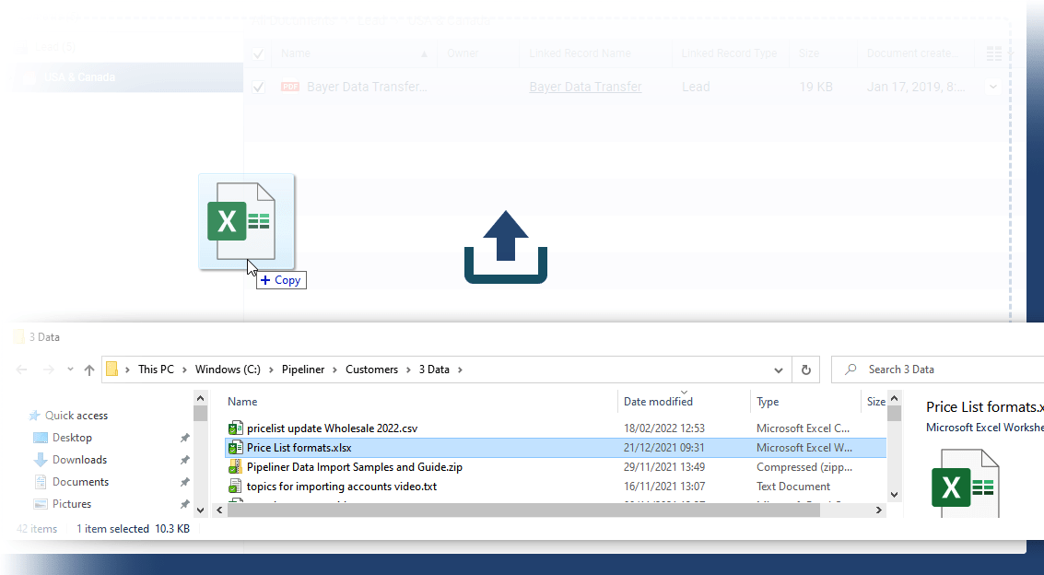1044x575 pixels.
Task: Click the Up one level arrow in Explorer
Action: pos(88,370)
